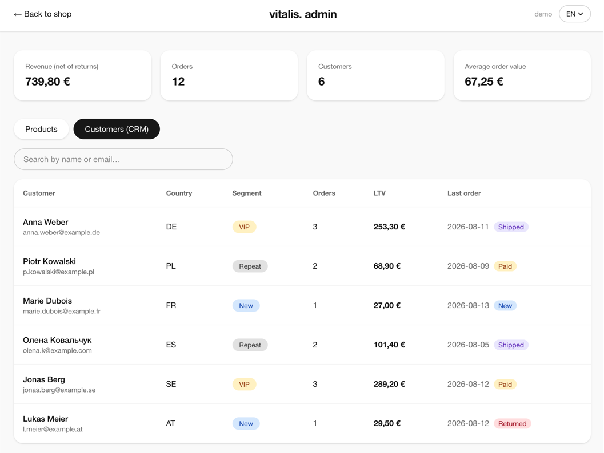Select the Customers (CRM) tab

pos(117,129)
